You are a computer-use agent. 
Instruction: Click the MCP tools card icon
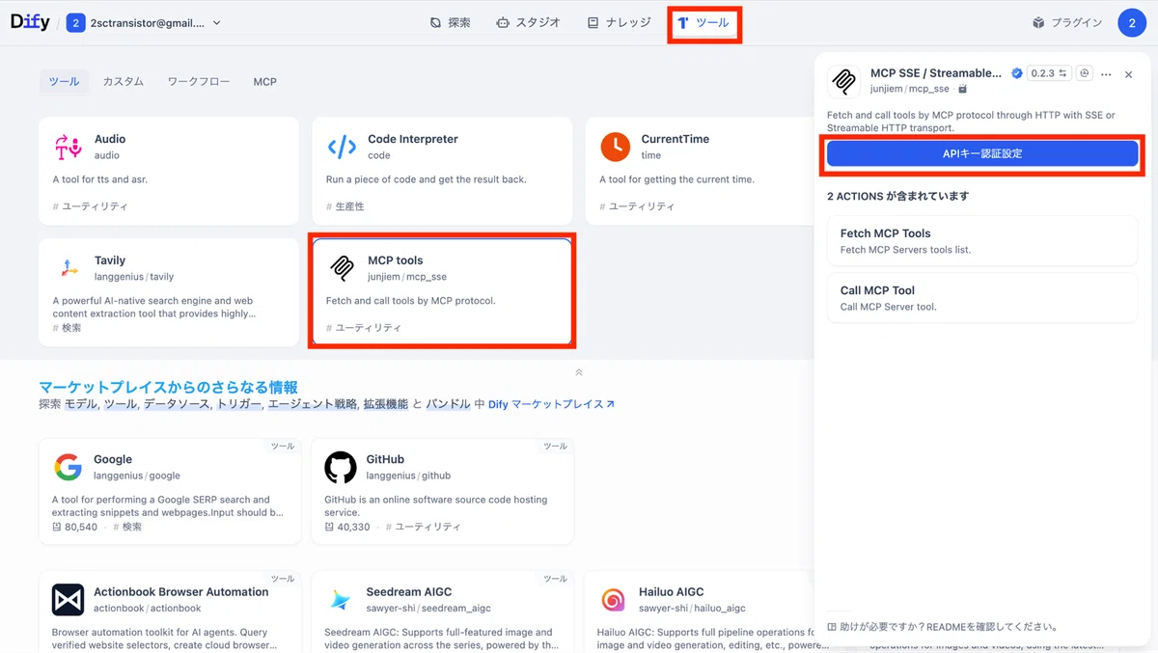click(342, 268)
